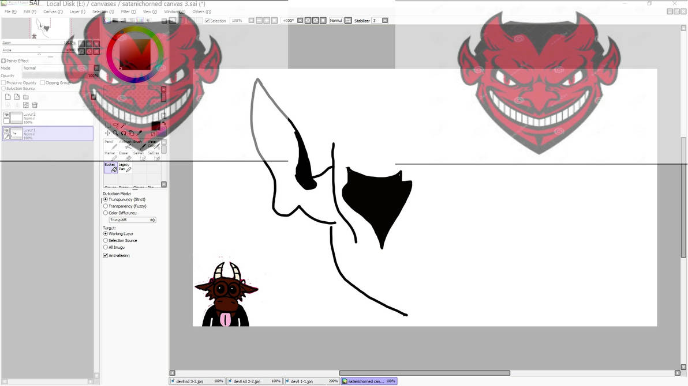Viewport: 688px width, 386px height.
Task: Open the Layer menu
Action: coord(78,12)
